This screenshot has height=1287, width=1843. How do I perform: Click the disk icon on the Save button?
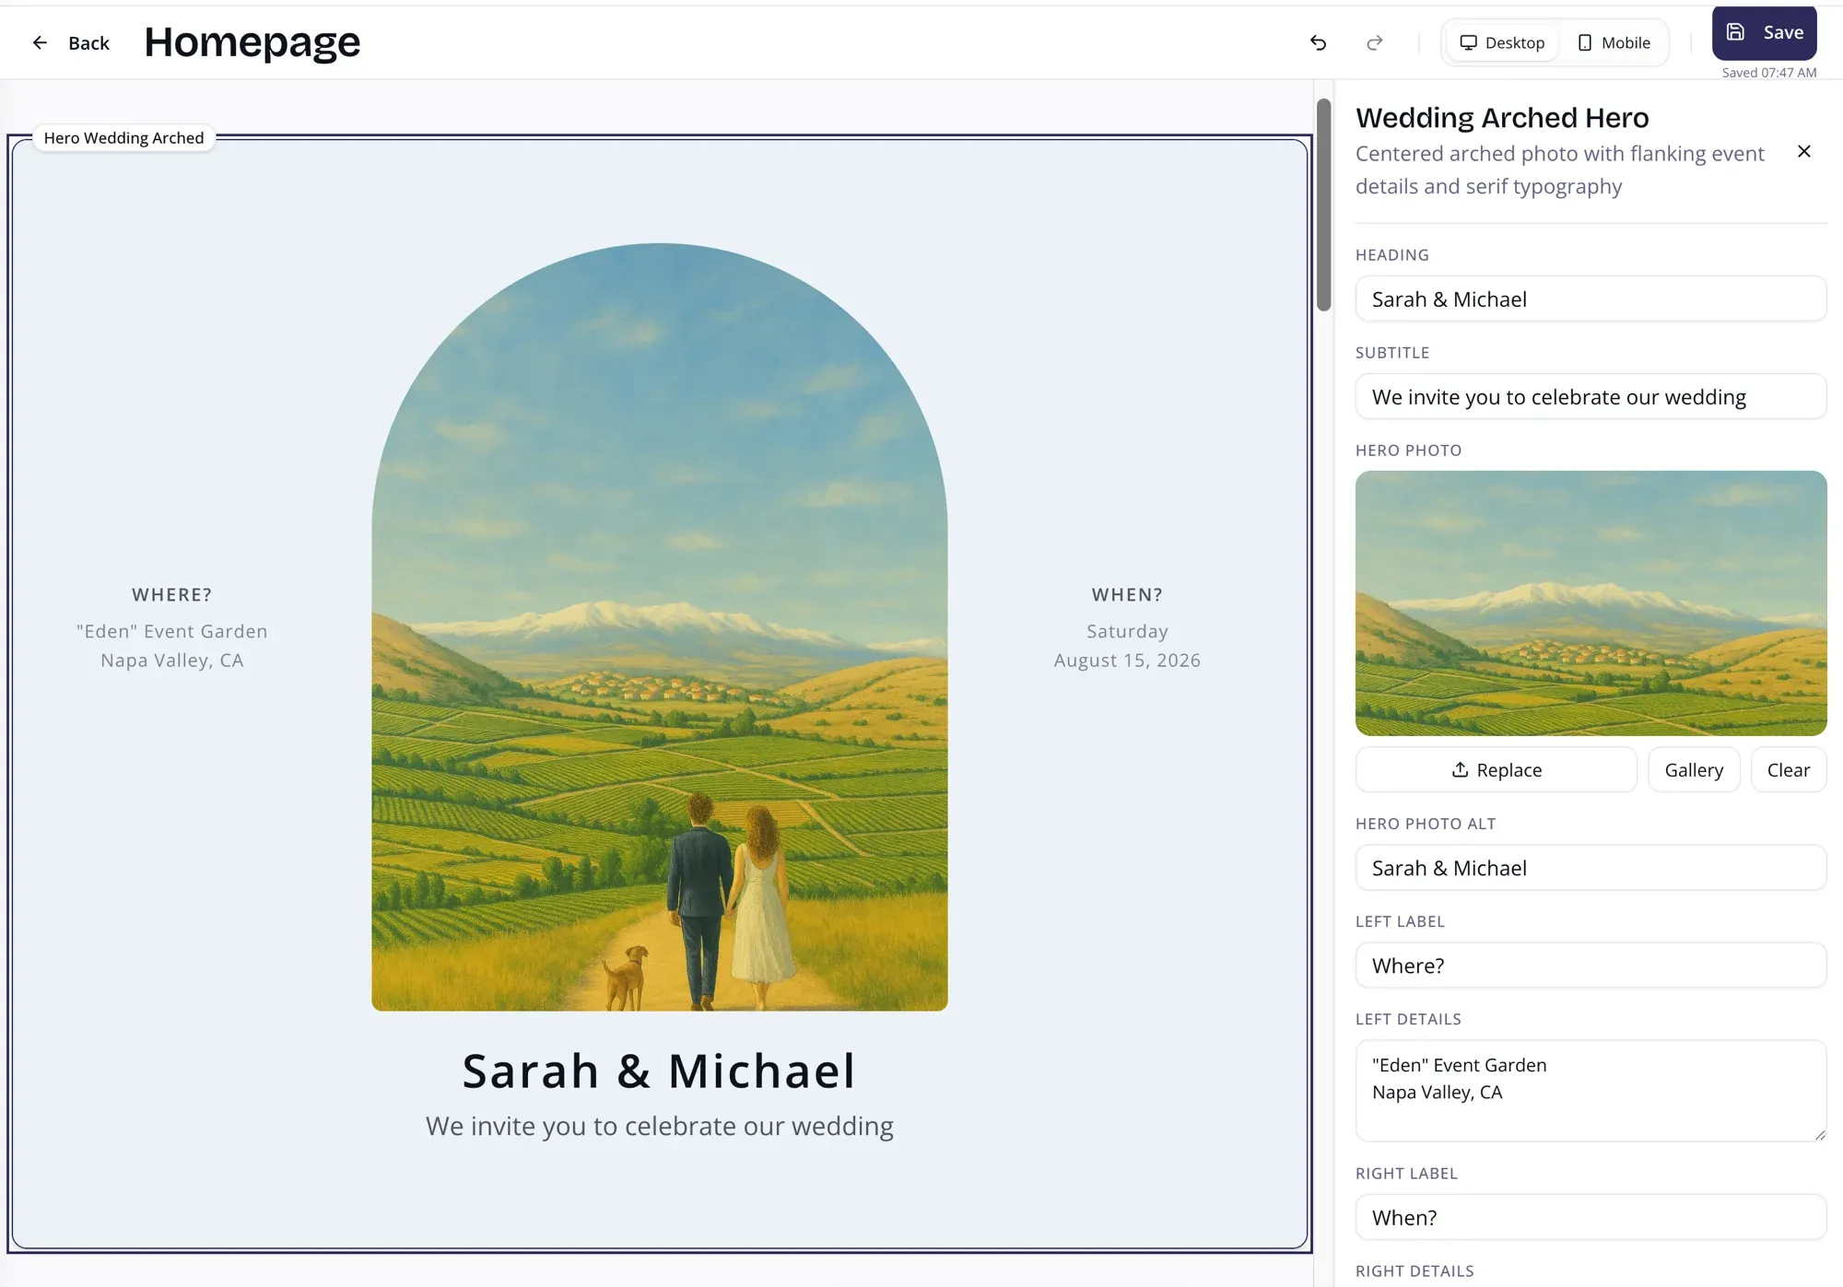(x=1736, y=30)
